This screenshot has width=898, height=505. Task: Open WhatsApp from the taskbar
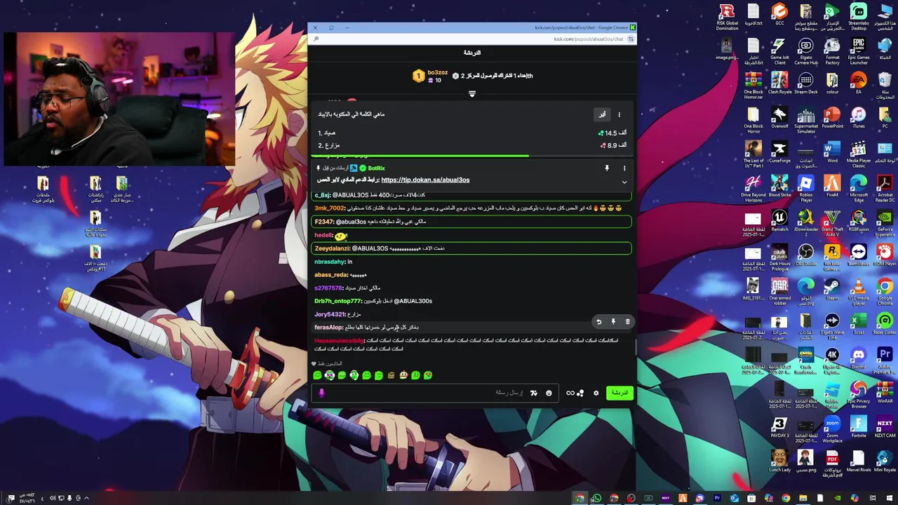tap(596, 499)
